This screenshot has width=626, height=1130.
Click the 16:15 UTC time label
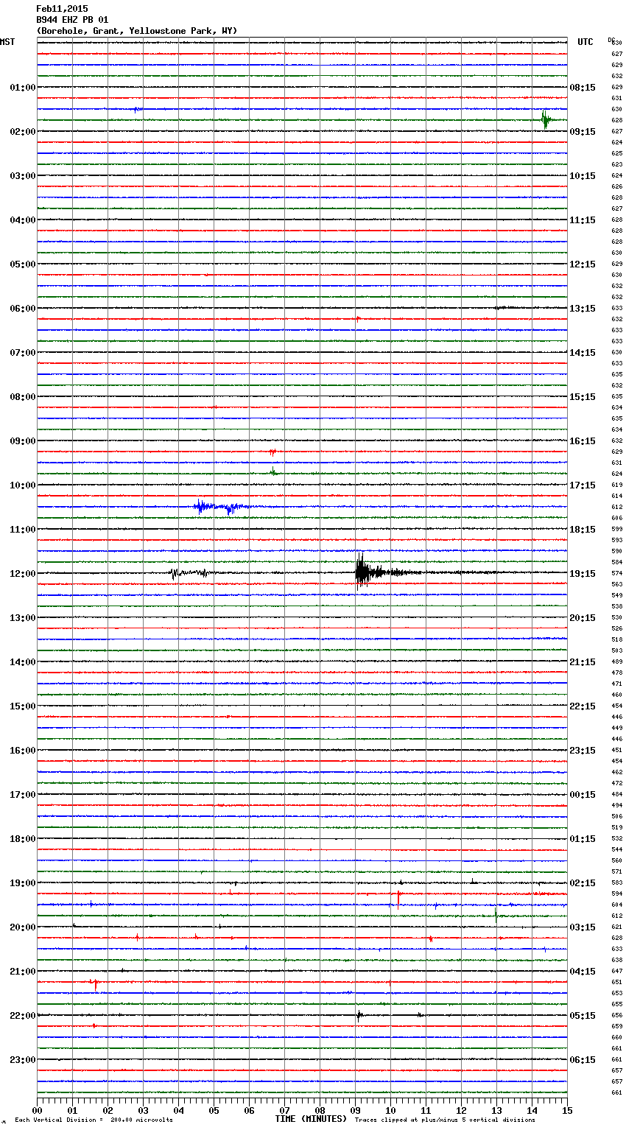[583, 441]
